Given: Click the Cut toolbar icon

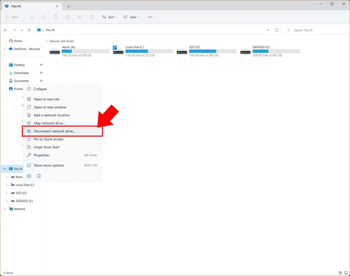Looking at the screenshot, I should [31, 17].
